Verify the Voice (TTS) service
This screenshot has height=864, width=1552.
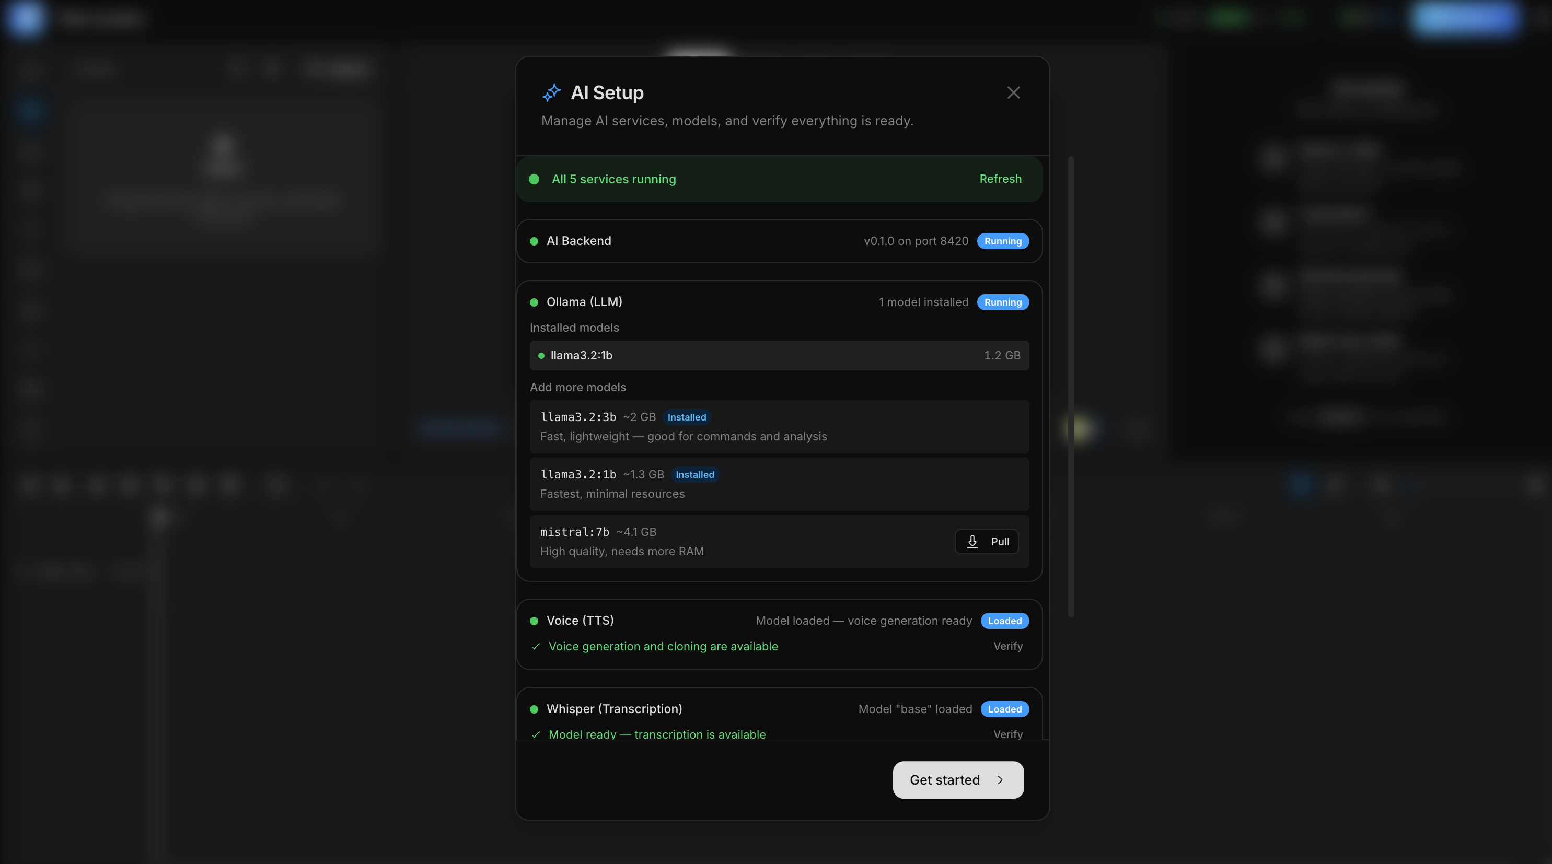(1007, 646)
